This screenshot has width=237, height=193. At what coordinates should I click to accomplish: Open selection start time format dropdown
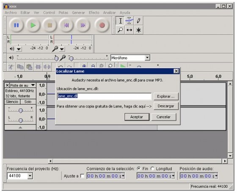tap(123, 176)
